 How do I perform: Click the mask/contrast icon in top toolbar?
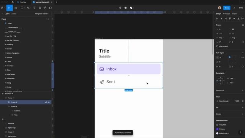[x=126, y=8]
